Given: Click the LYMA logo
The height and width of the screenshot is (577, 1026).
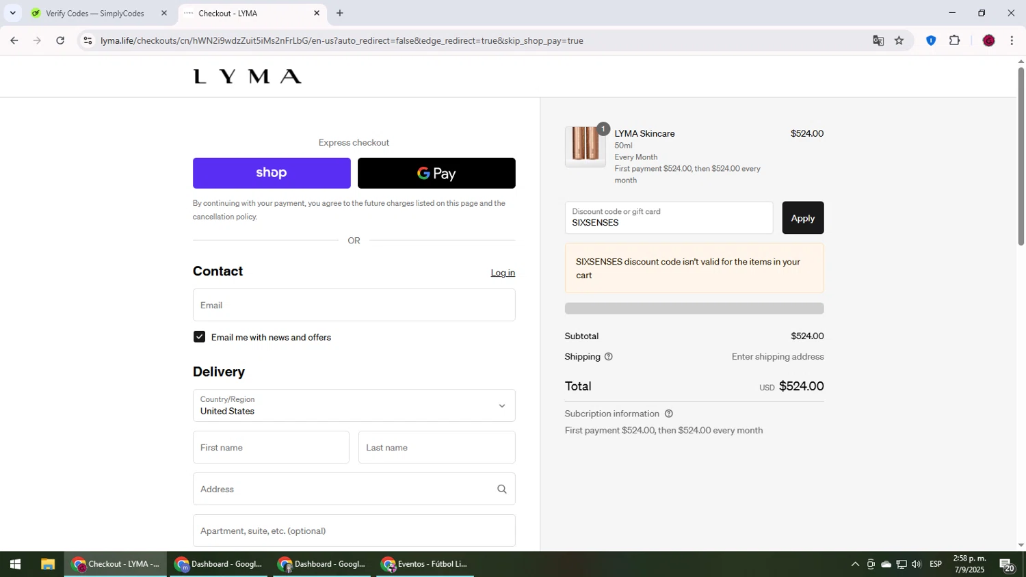Looking at the screenshot, I should 248,76.
